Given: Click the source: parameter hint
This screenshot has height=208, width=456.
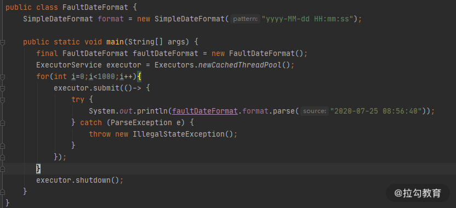Looking at the screenshot, I should coord(314,111).
